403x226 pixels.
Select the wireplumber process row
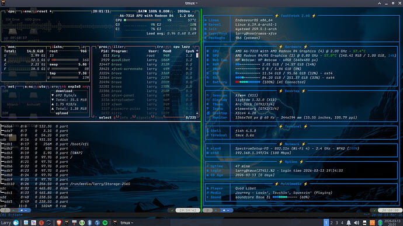pos(146,100)
